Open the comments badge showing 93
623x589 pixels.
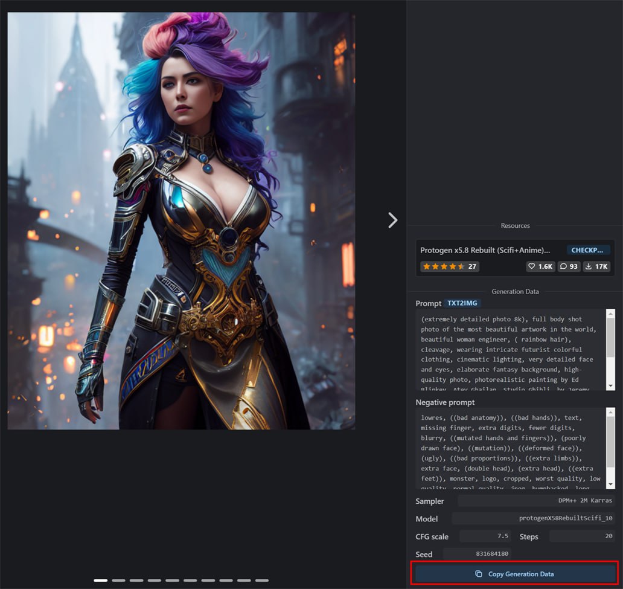569,266
